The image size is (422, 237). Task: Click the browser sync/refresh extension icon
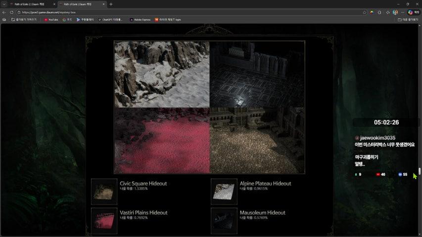pyautogui.click(x=379, y=12)
